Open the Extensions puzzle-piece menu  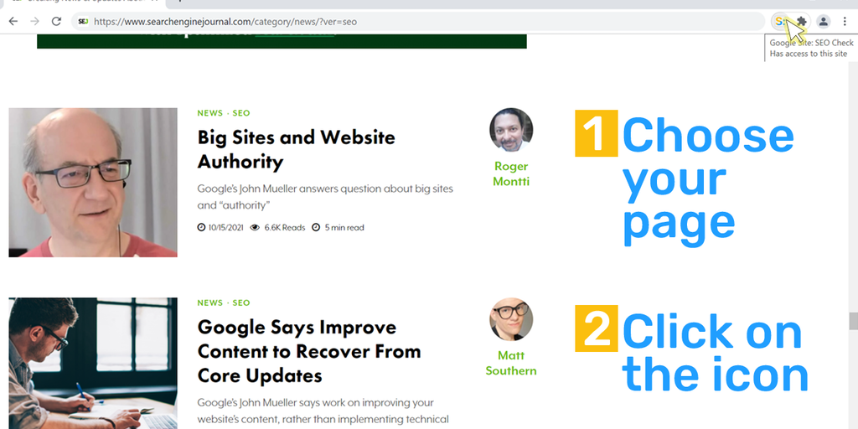802,22
